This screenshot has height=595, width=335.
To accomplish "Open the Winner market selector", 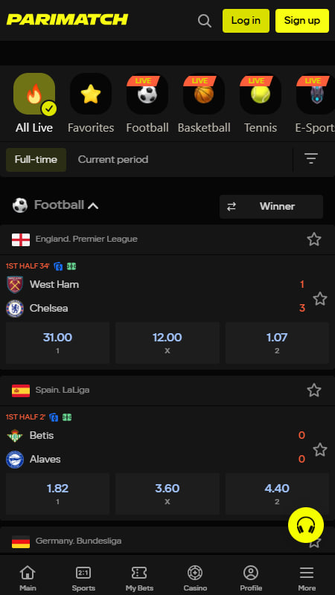I will (271, 207).
